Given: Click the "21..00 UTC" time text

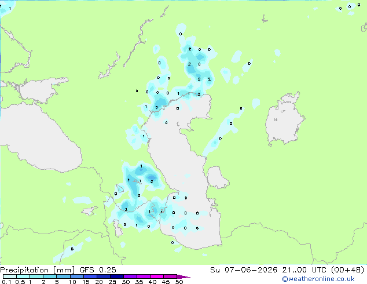Looking at the screenshot, I should tap(304, 270).
